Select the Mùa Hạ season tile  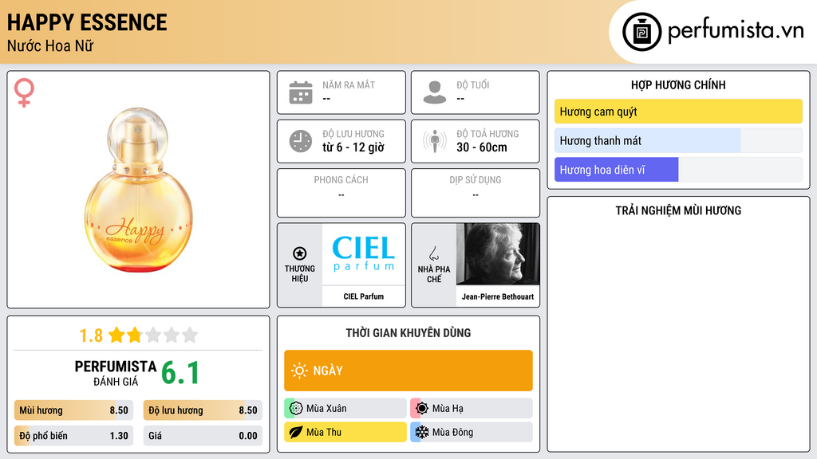[x=472, y=409]
